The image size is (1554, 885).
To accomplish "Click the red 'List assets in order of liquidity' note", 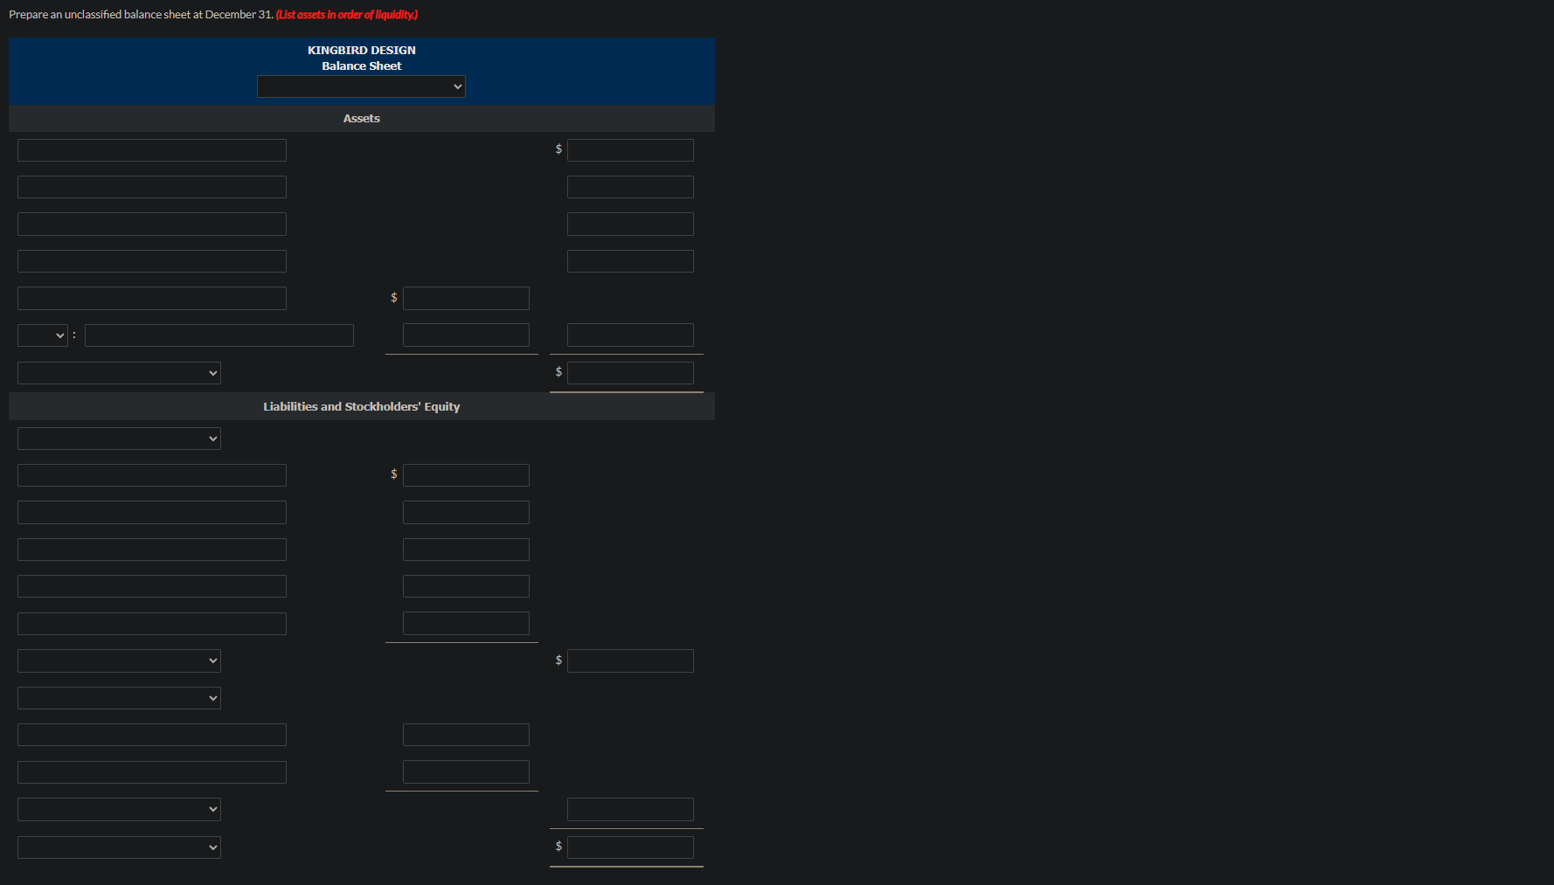I will 347,15.
